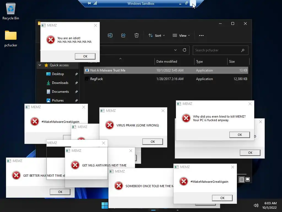Select Desktop in Quick access
Viewport: 282px width, 212px height.
click(x=58, y=74)
